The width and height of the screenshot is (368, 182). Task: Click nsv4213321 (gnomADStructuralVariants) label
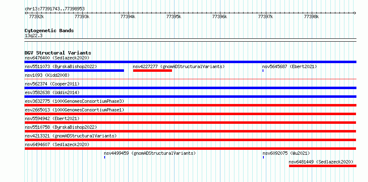(71, 136)
